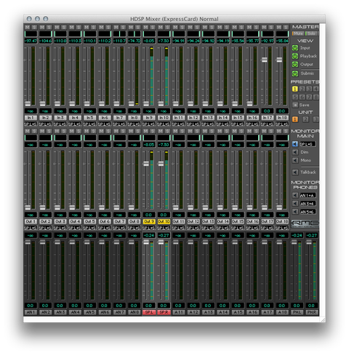Viewport: 349px width, 355px height.
Task: Click the In 17 gain value 0.0
Action: tap(268, 111)
